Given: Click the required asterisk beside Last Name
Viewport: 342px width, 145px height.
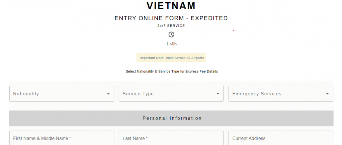Looking at the screenshot, I should 147,138.
